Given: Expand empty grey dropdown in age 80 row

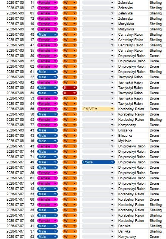Looking at the screenshot, I should (x=98, y=56).
